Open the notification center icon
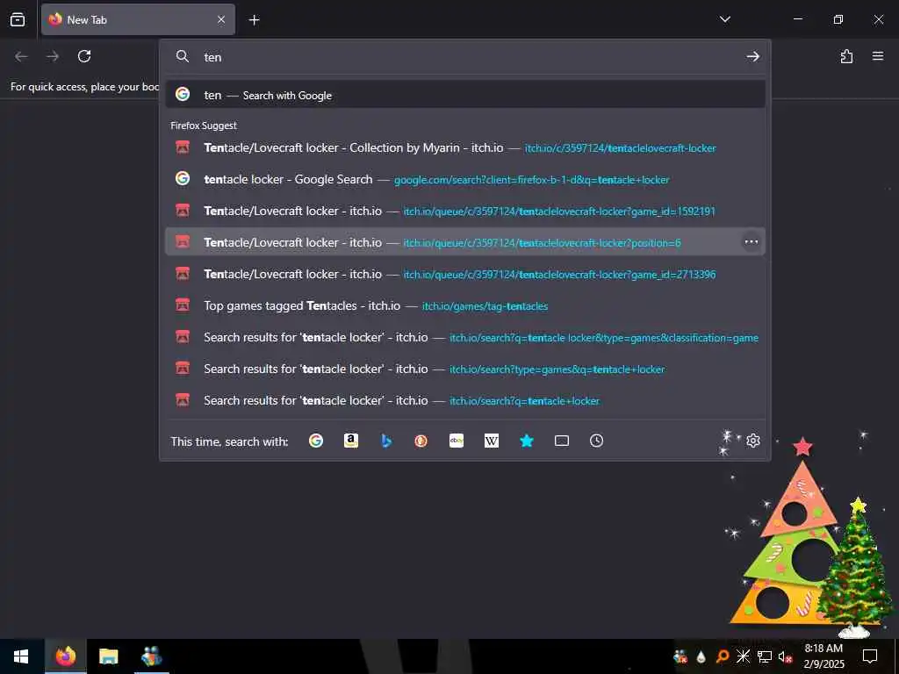This screenshot has height=674, width=899. pos(870,656)
